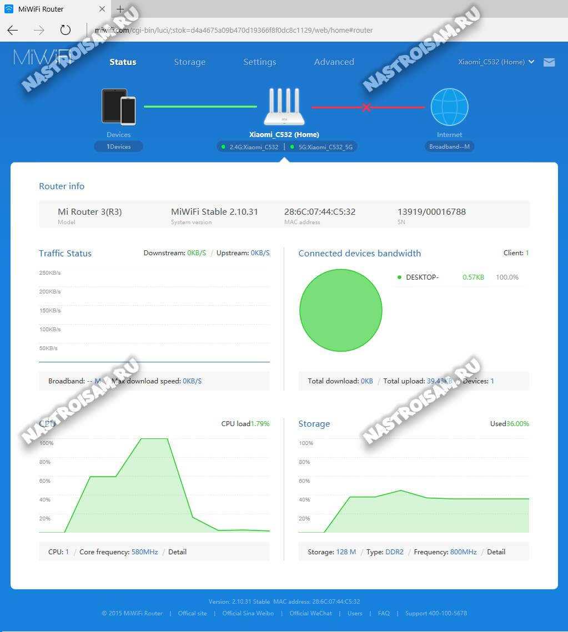Image resolution: width=568 pixels, height=632 pixels.
Task: Expand the Xiaomi_C532 (Home) account dropdown
Action: pyautogui.click(x=496, y=62)
